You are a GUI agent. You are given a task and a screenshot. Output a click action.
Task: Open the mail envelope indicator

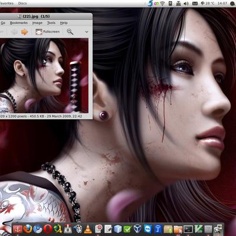195,4
